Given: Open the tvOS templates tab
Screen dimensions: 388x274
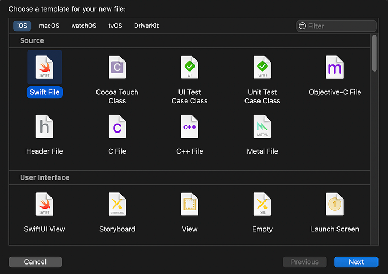Looking at the screenshot, I should click(115, 26).
